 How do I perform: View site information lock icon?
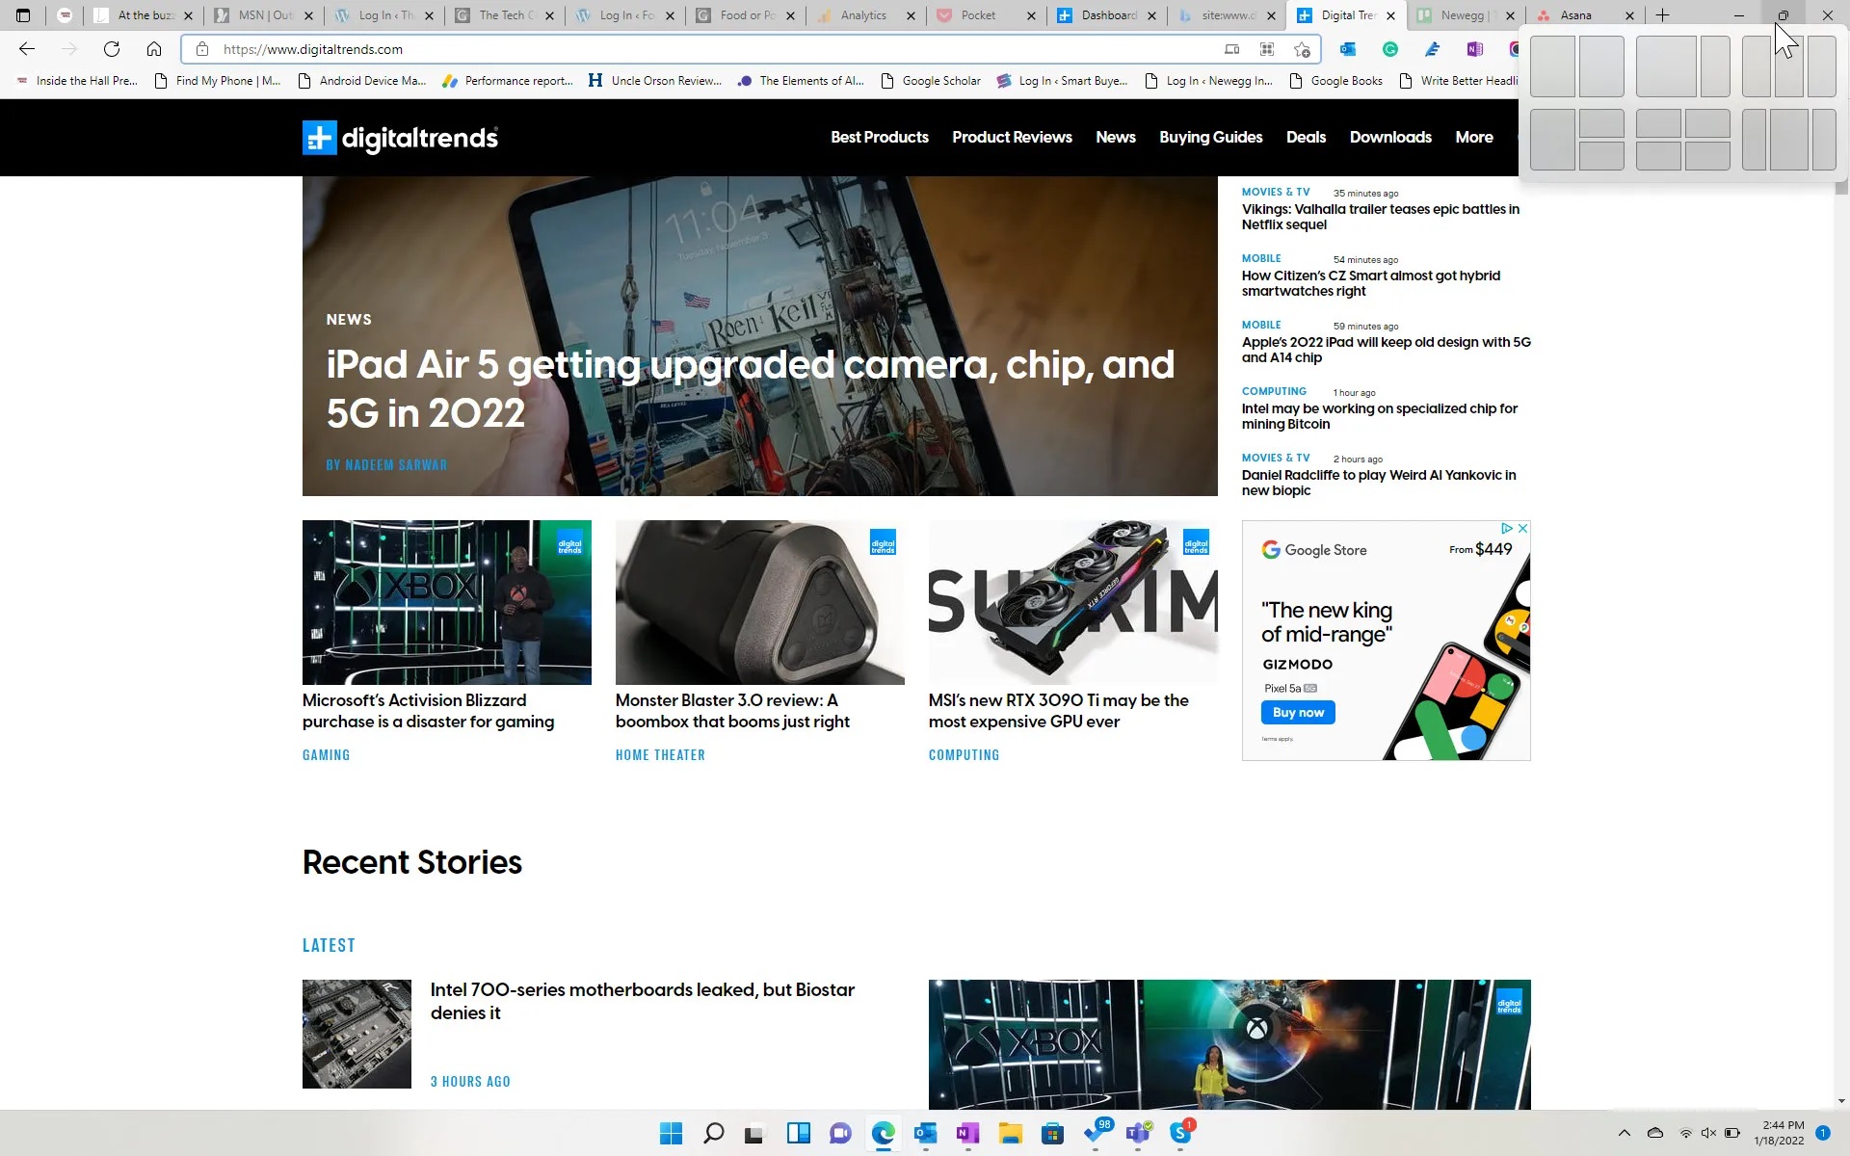pyautogui.click(x=201, y=49)
